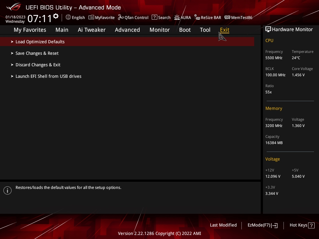The image size is (319, 239).
Task: Click the Qfan Control fan icon
Action: tap(121, 17)
